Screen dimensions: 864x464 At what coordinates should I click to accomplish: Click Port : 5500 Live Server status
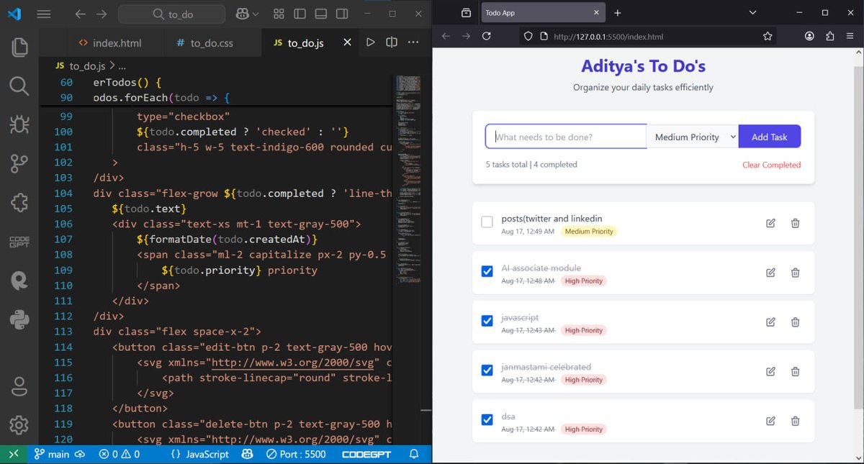click(296, 454)
